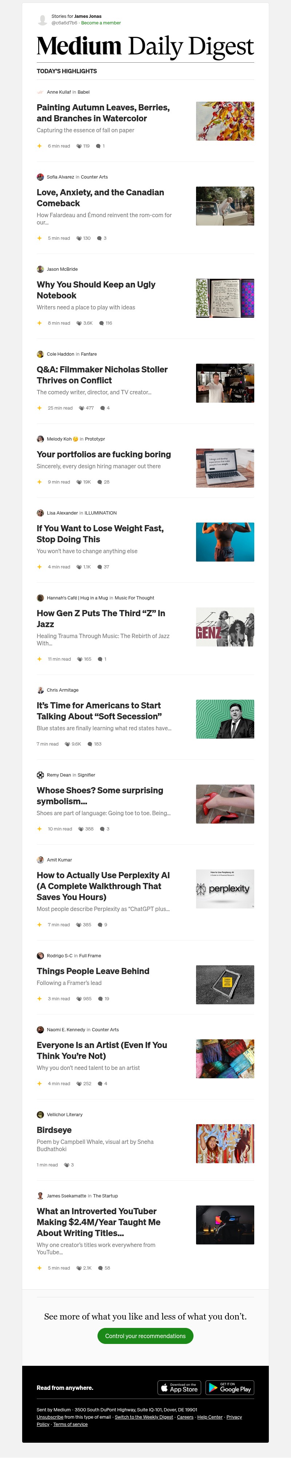The image size is (291, 1458).
Task: Click Switch to the Weekly Digest link
Action: click(144, 1417)
